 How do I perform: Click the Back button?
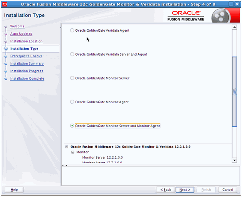point(166,190)
